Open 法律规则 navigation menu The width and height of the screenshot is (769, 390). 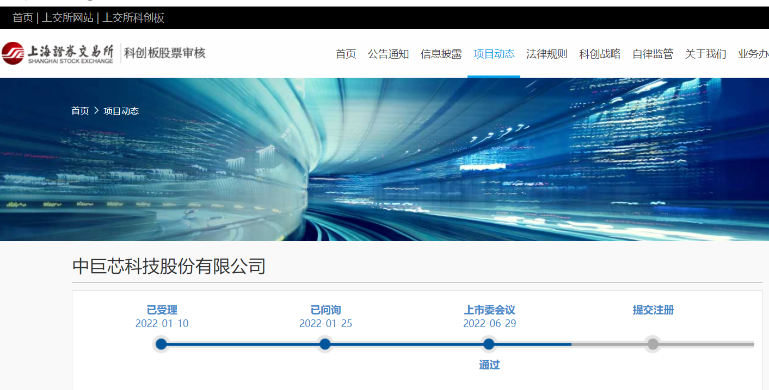(546, 54)
